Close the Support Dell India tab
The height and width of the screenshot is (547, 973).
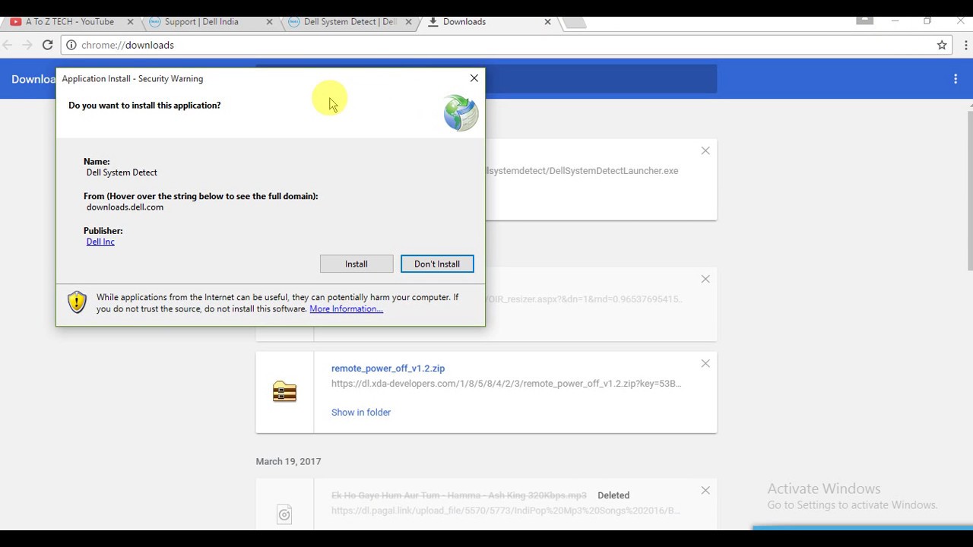click(x=269, y=22)
